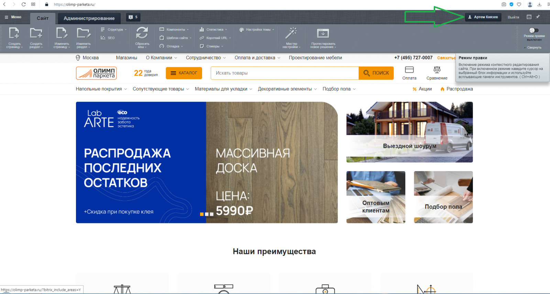Click the blue shield ad-blocker icon
The image size is (550, 294).
[x=511, y=4]
